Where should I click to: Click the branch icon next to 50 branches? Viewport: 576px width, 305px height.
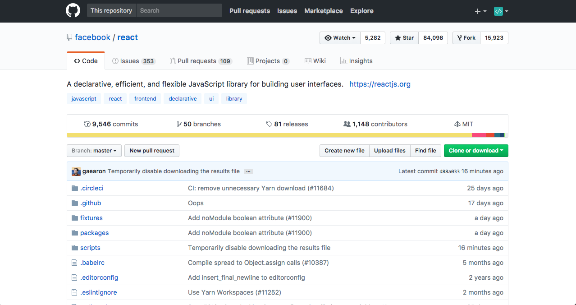pos(179,124)
